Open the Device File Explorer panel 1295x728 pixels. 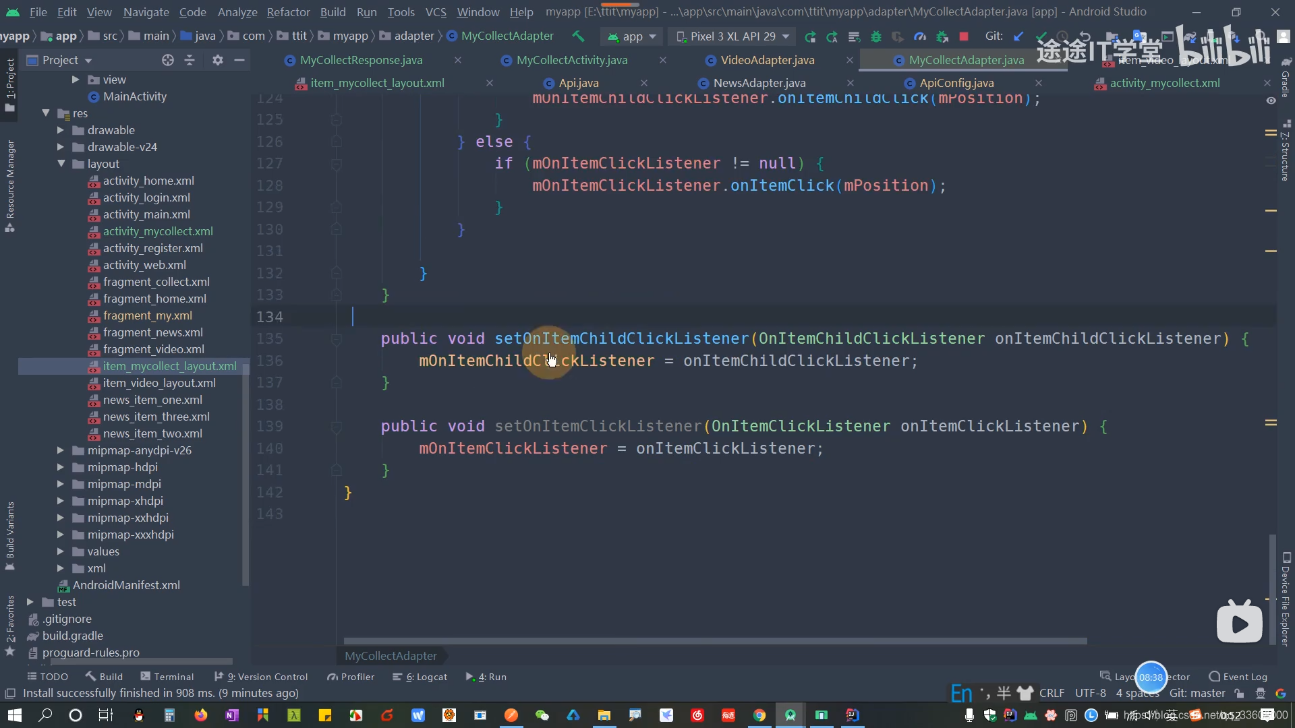1286,599
